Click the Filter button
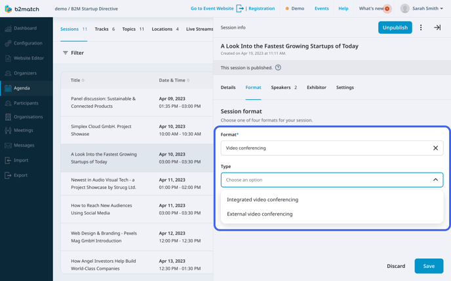The width and height of the screenshot is (451, 281). (x=73, y=53)
